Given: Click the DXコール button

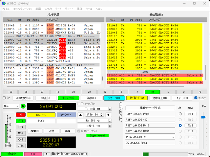Looking at the screenshot, I should pos(41,115).
